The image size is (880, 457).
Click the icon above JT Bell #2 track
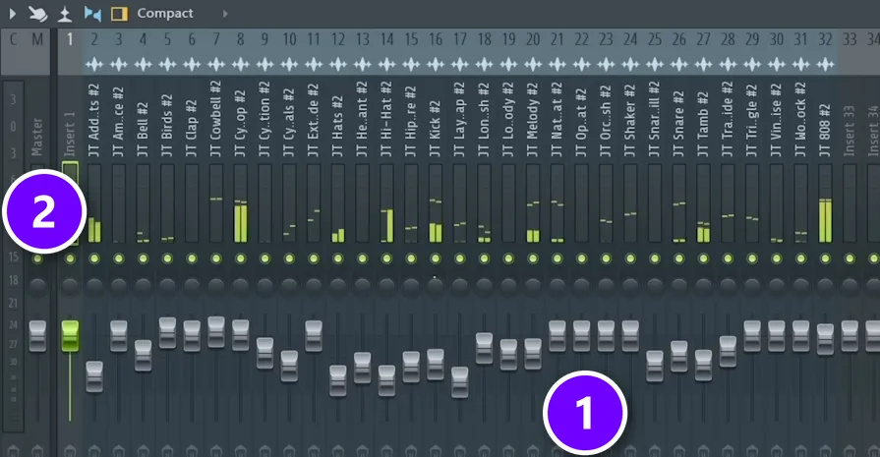coord(144,65)
